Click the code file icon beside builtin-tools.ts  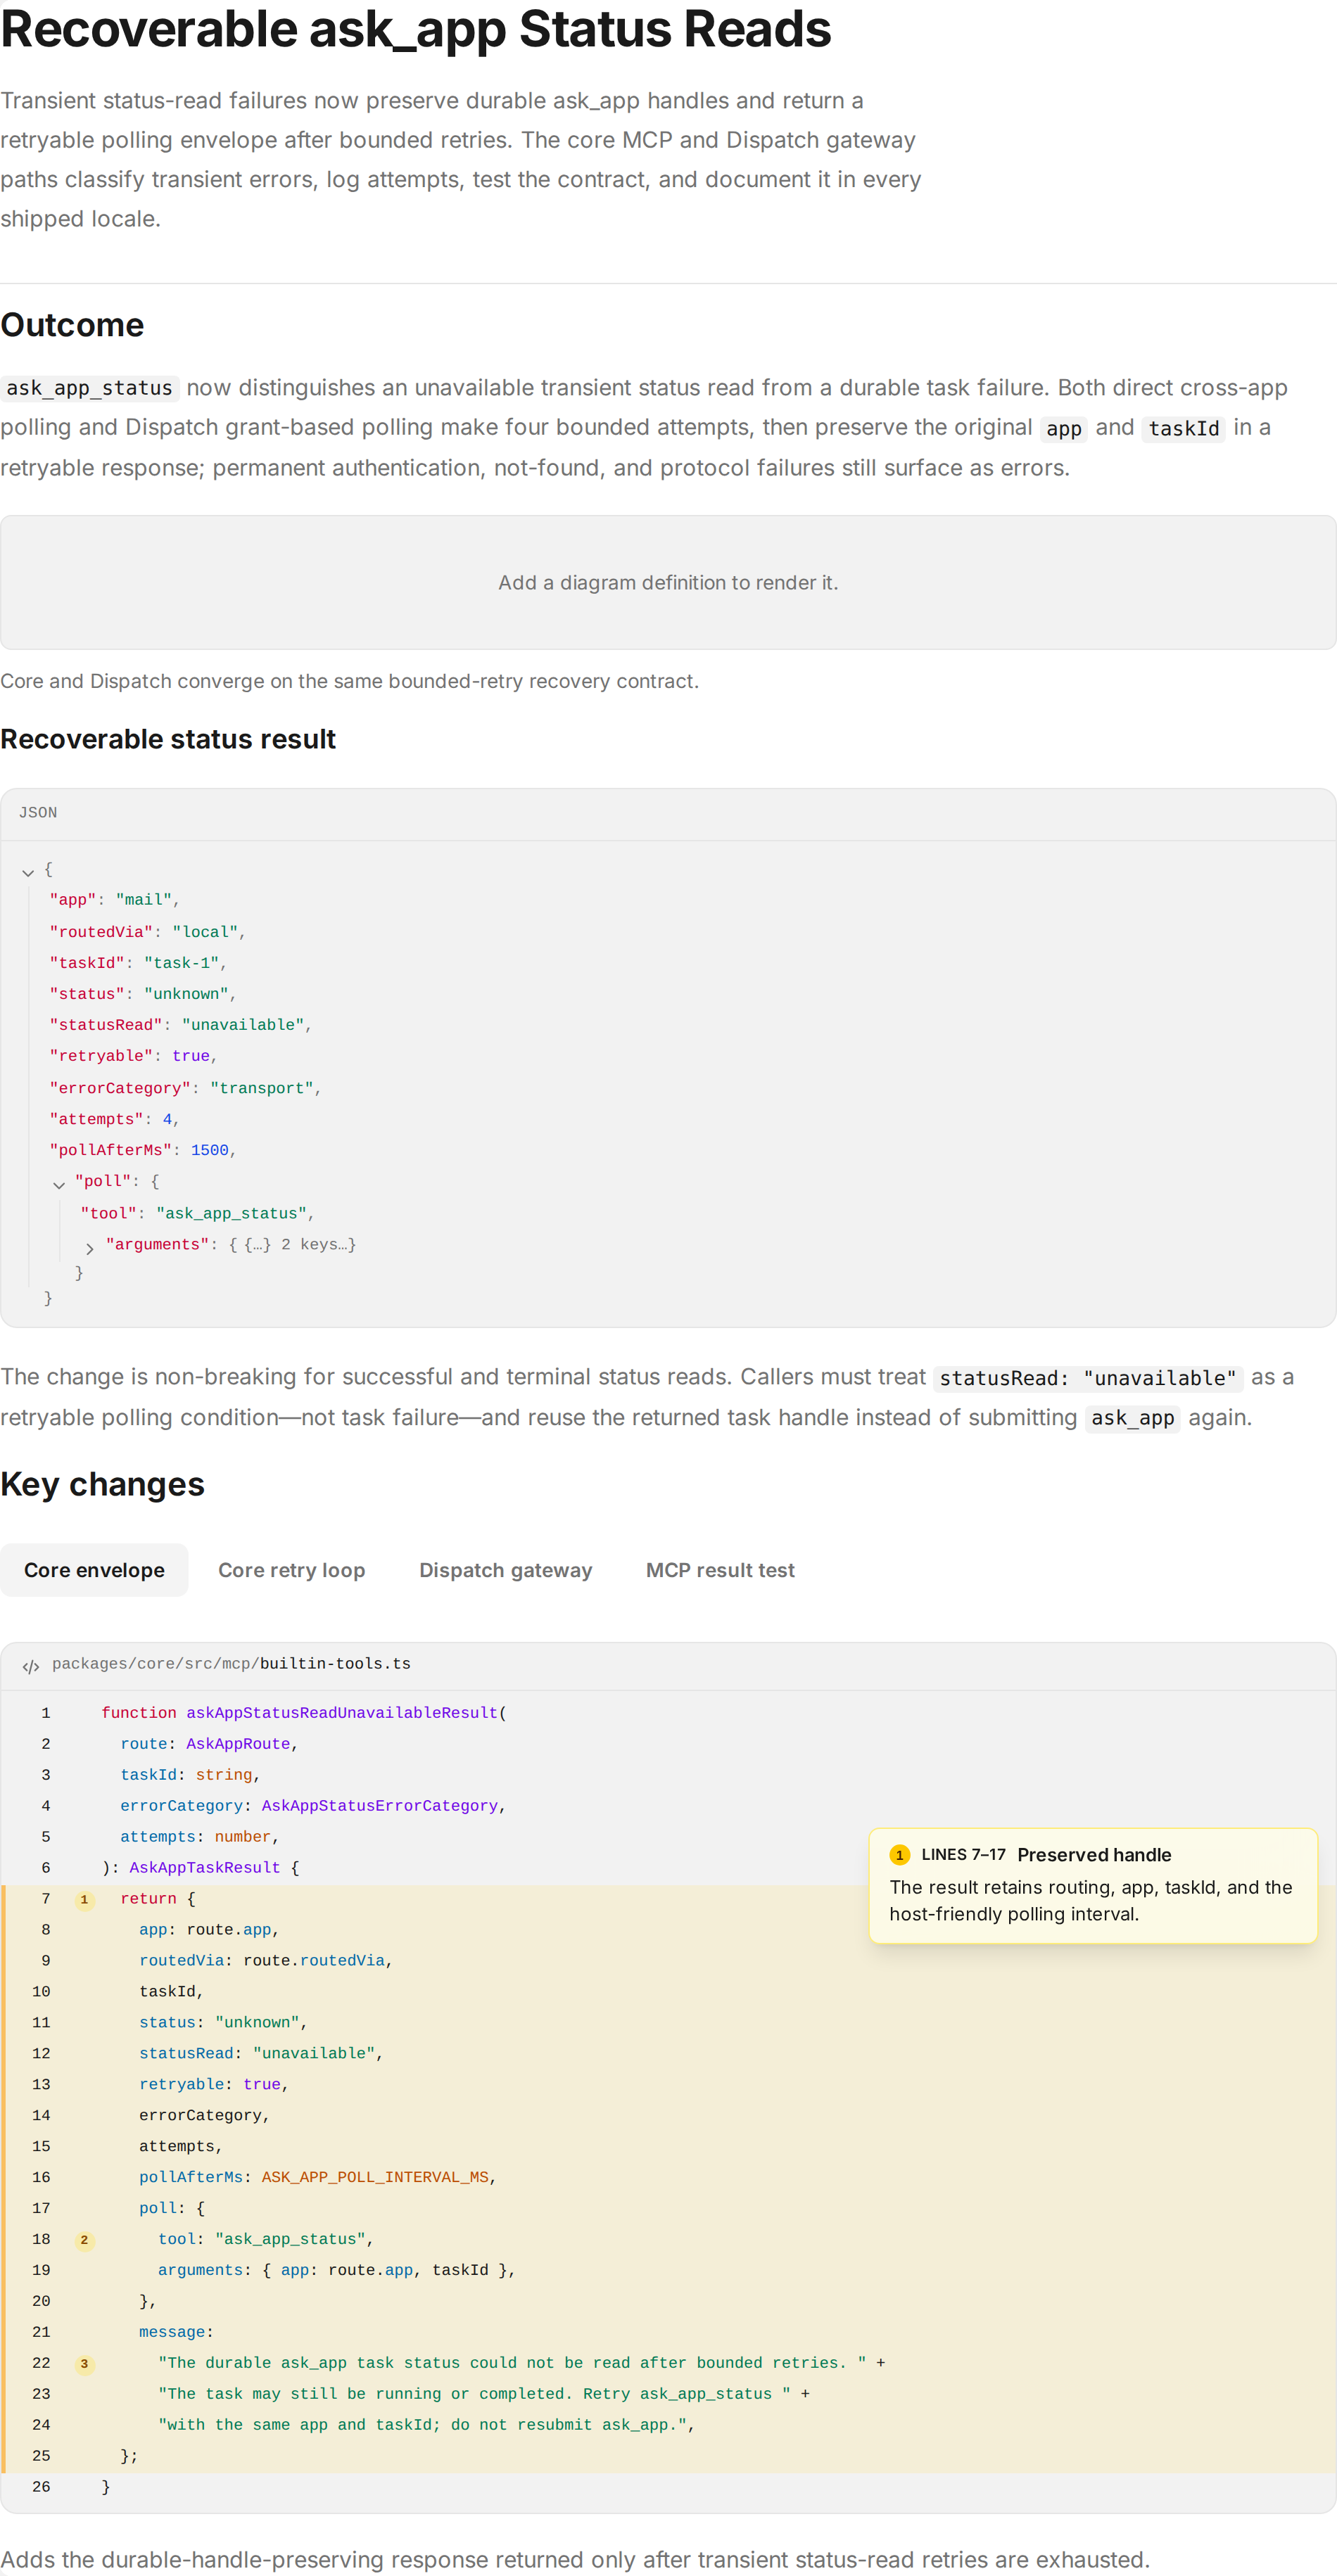(31, 1666)
